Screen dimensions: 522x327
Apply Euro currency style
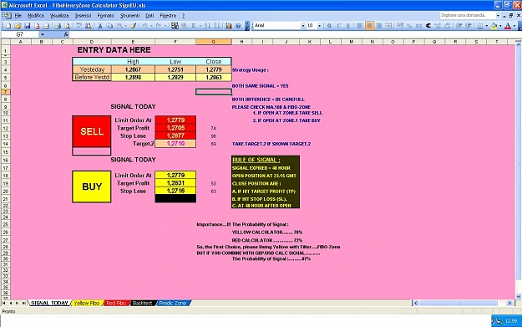click(428, 26)
